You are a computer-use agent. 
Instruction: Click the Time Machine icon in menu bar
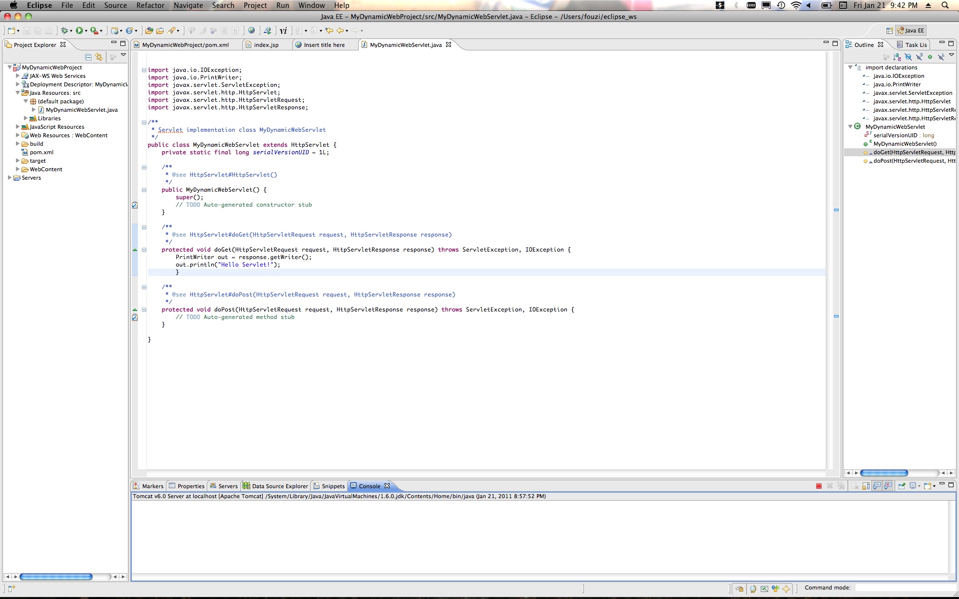click(781, 5)
